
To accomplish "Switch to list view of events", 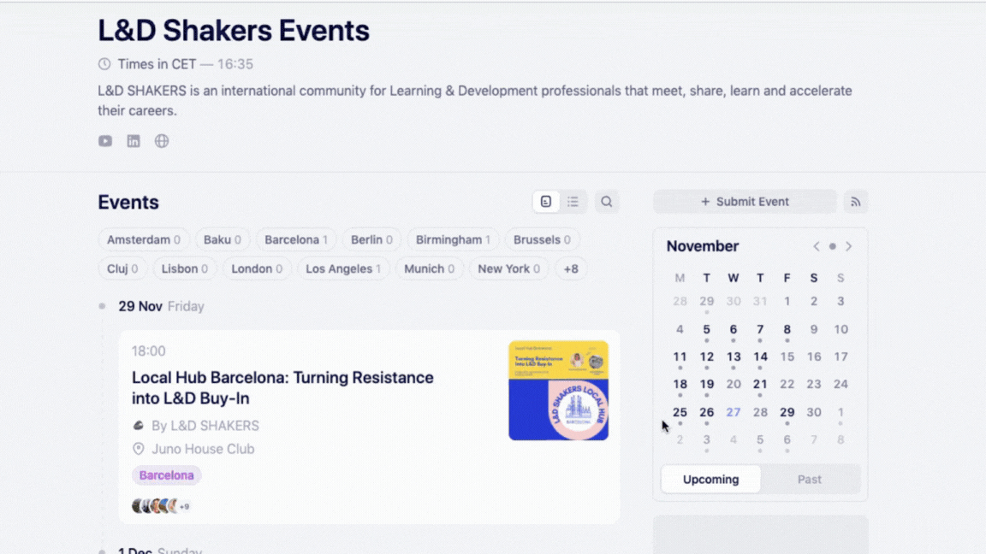I will pos(573,202).
